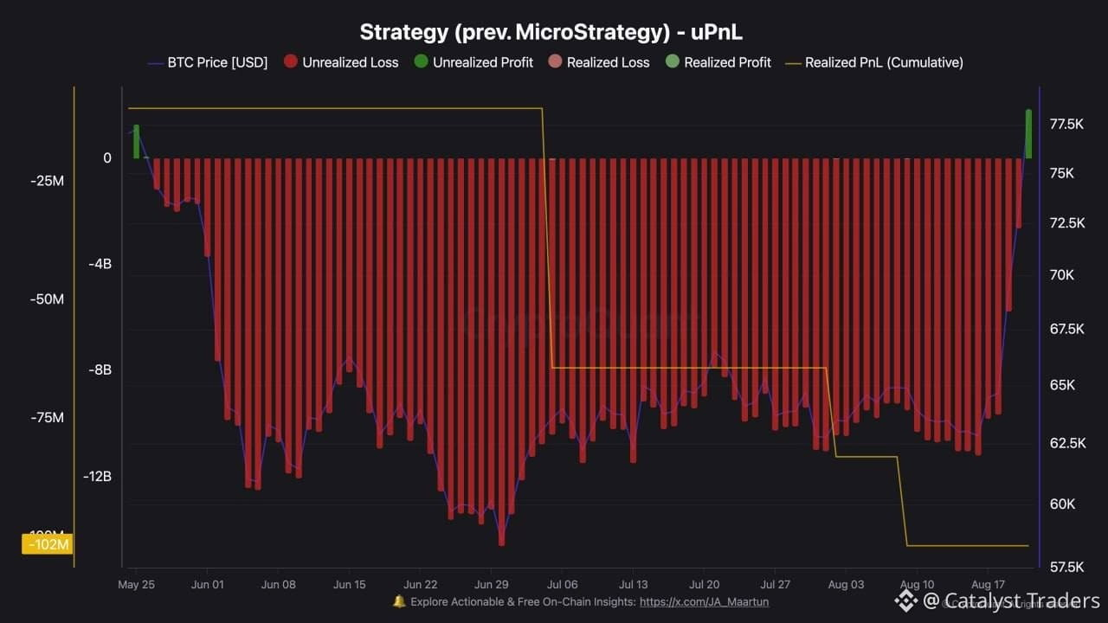Image resolution: width=1108 pixels, height=623 pixels.
Task: Select the Aug 17 date label
Action: point(988,585)
